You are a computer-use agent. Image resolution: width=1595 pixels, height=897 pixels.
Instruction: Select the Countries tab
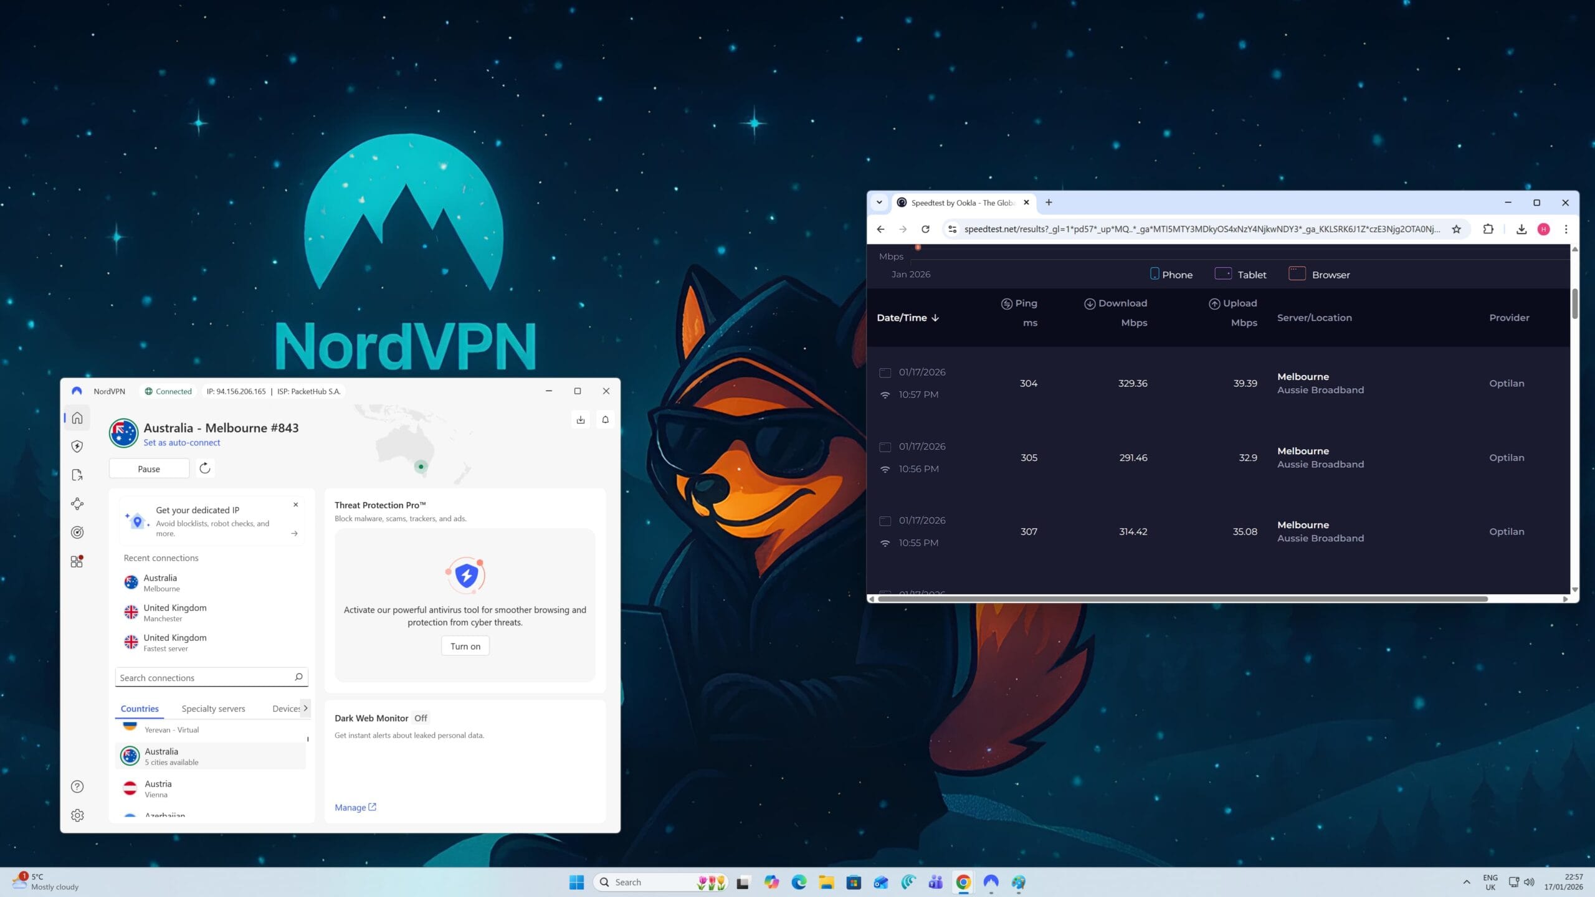pos(140,708)
